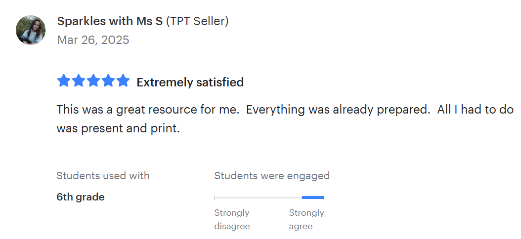The image size is (521, 239).
Task: Click the gray portion of engagement bar
Action: pos(257,198)
